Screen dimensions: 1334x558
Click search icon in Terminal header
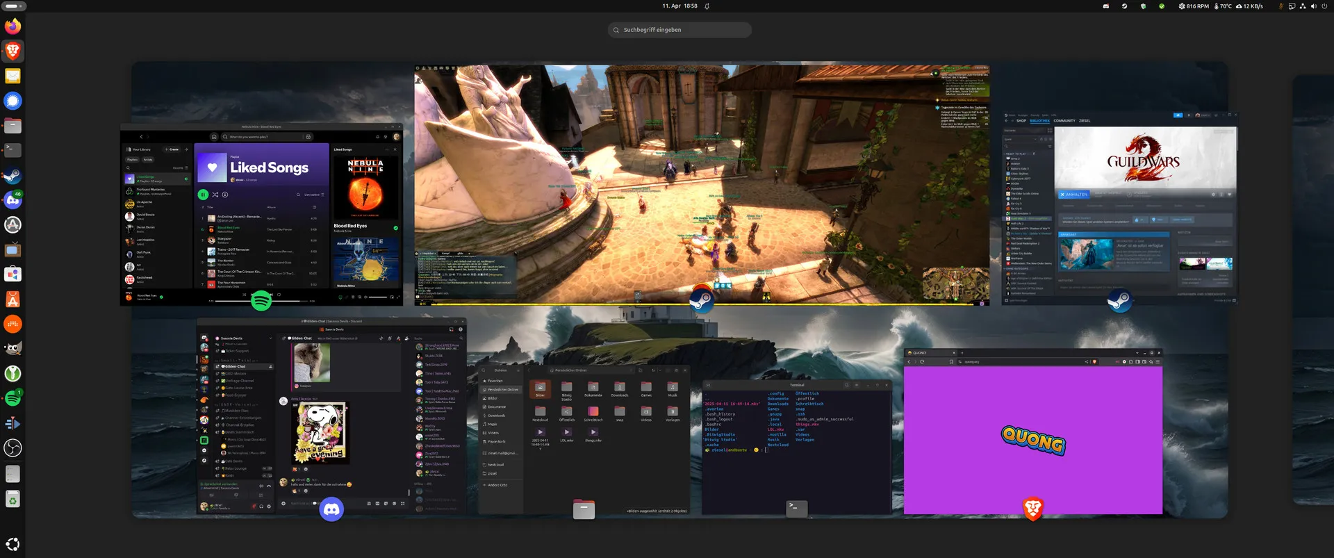[x=847, y=385]
